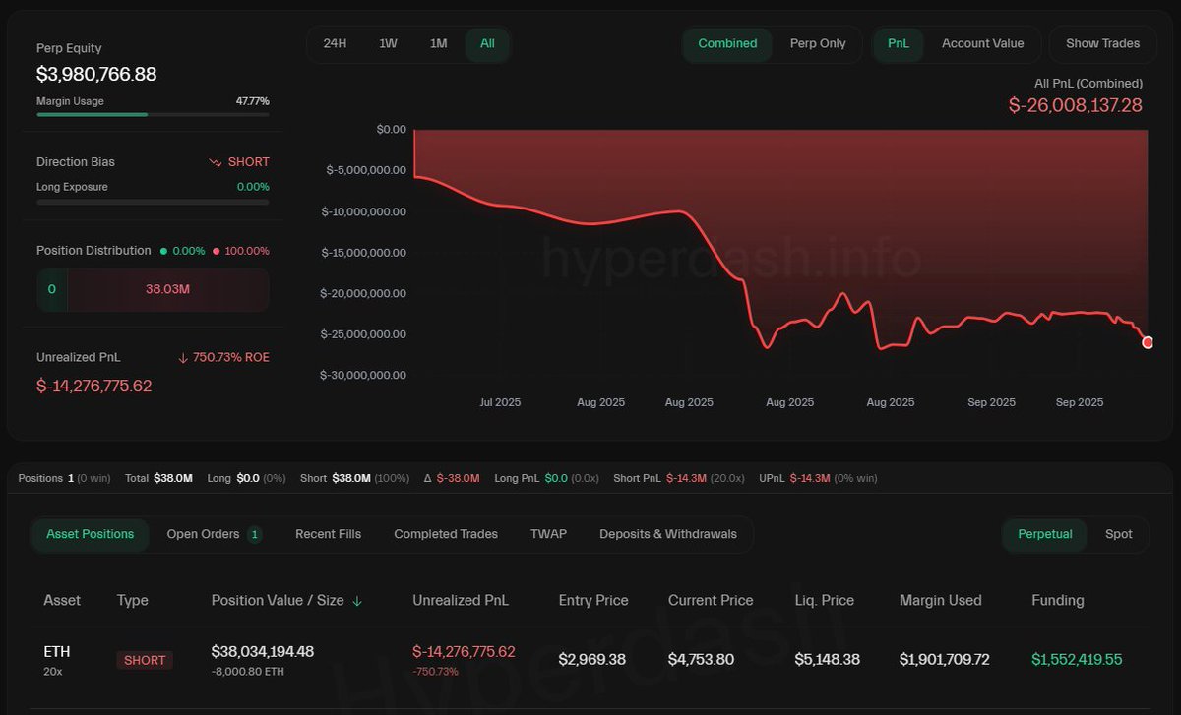
Task: Click the red endpoint marker on the PnL chart
Action: 1147,342
